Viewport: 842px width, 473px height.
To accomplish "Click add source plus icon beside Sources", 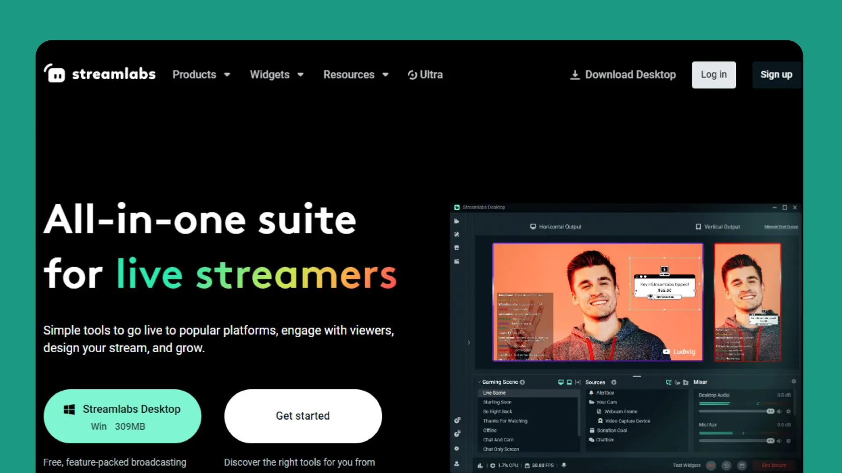I will (614, 382).
